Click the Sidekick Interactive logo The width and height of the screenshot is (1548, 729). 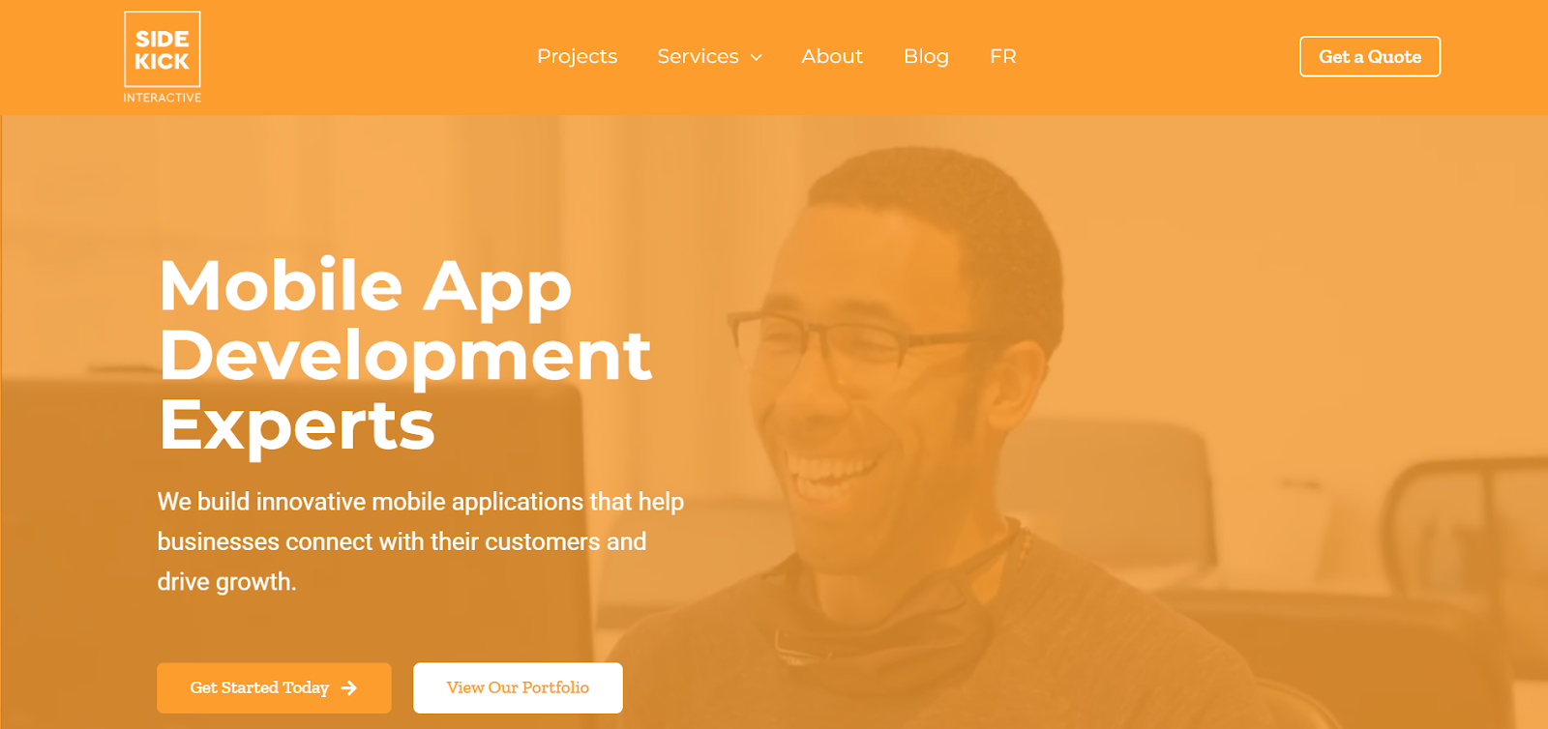pos(163,57)
